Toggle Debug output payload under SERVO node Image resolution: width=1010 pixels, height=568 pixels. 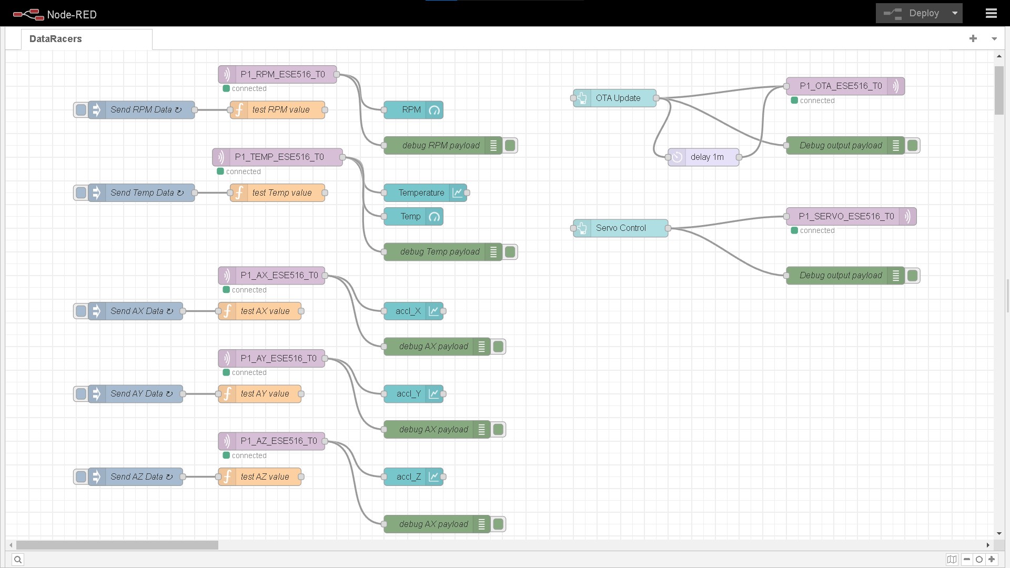point(913,276)
